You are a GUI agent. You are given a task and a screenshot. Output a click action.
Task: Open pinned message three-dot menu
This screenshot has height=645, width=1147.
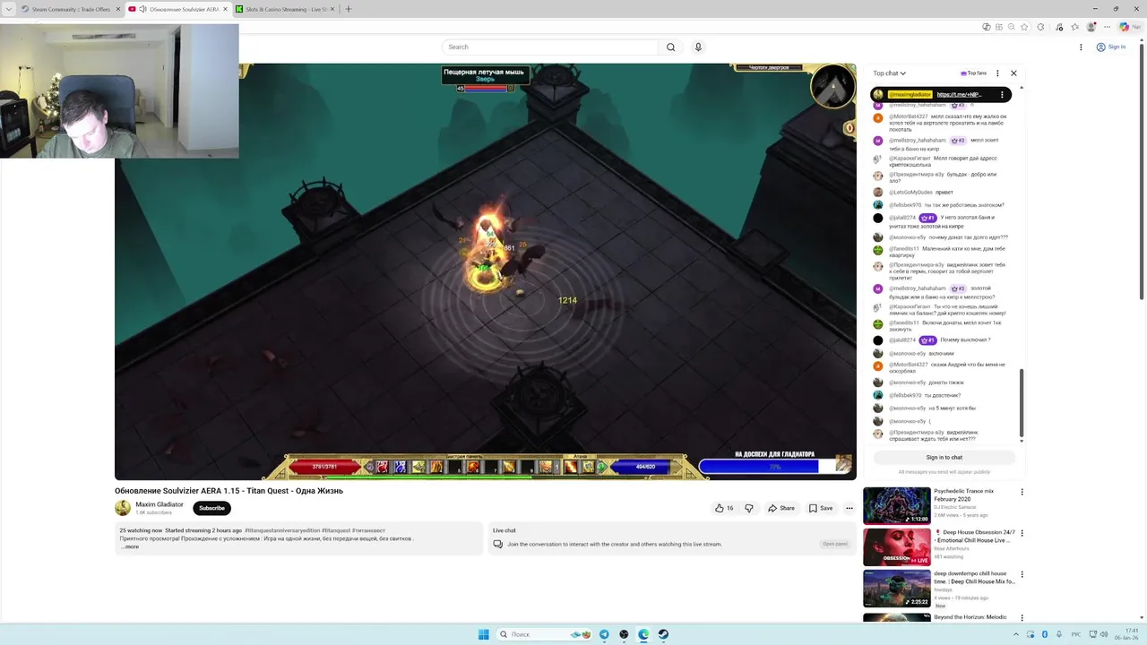(1002, 94)
